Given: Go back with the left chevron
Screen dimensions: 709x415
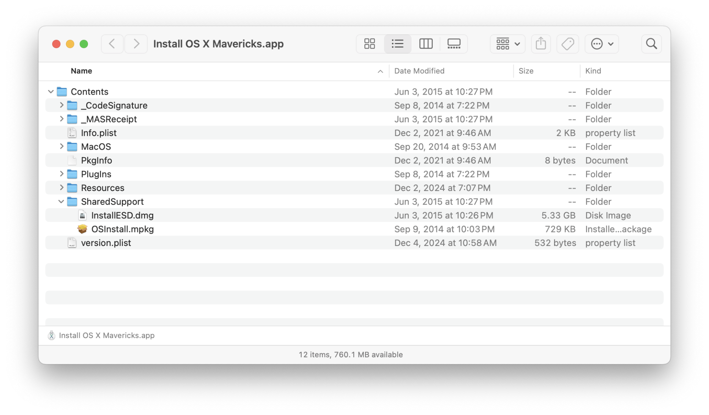Looking at the screenshot, I should click(x=112, y=44).
